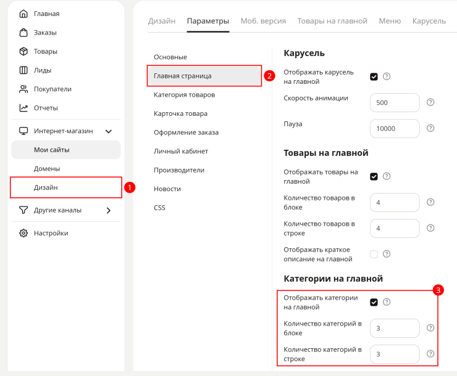The width and height of the screenshot is (457, 376).
Task: Collapse the Интернет-магазин section chevron
Action: [109, 131]
